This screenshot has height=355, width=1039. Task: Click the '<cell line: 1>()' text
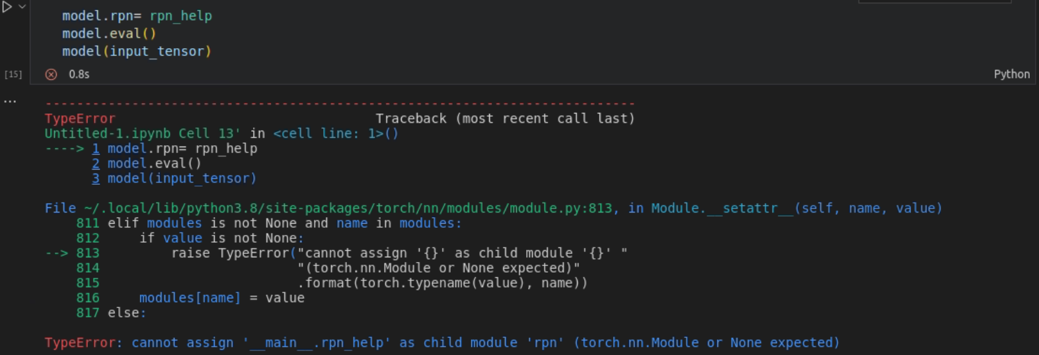336,133
